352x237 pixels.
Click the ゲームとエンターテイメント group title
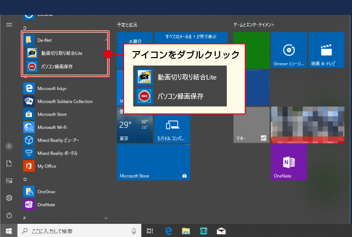point(254,25)
